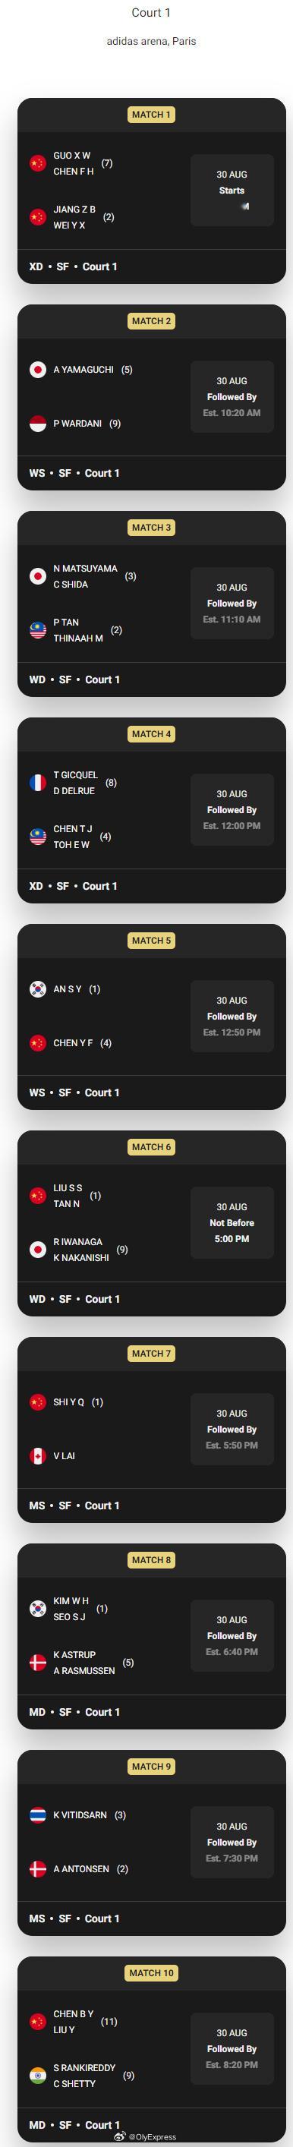Open the MATCH 5 badge
Viewport: 293px width, 2147px height.
(150, 940)
